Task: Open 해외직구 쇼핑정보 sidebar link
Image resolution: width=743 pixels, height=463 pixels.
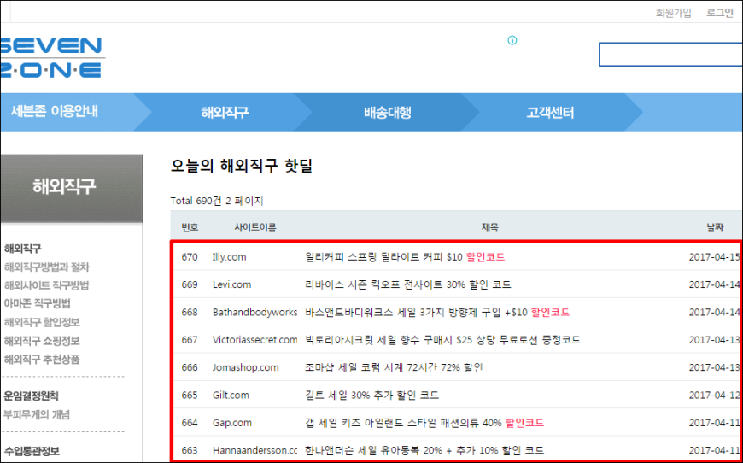Action: [42, 341]
